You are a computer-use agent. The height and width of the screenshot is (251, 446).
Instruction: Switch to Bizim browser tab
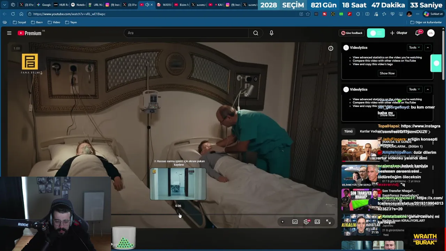point(182,5)
